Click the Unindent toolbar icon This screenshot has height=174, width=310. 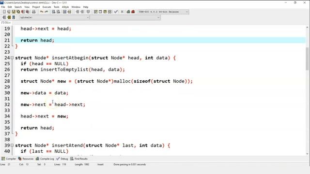69,12
